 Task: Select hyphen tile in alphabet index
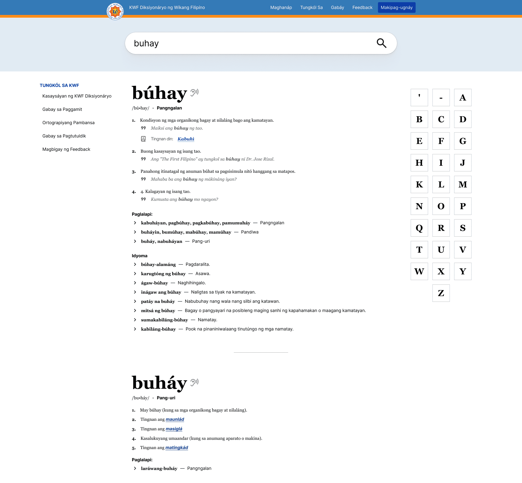tap(441, 98)
